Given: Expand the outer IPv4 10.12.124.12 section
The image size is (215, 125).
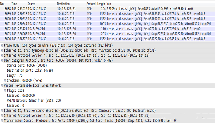Looking at the screenshot, I should (x=2, y=56).
